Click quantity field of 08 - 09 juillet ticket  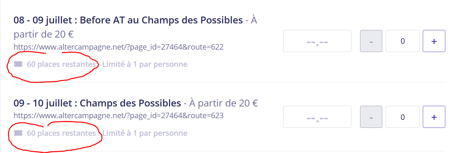pos(402,41)
